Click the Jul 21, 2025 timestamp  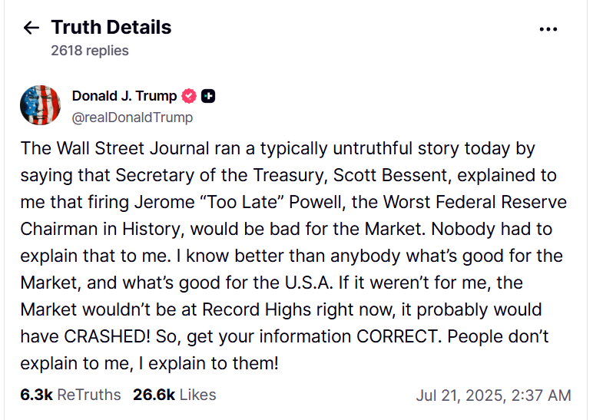tap(494, 395)
